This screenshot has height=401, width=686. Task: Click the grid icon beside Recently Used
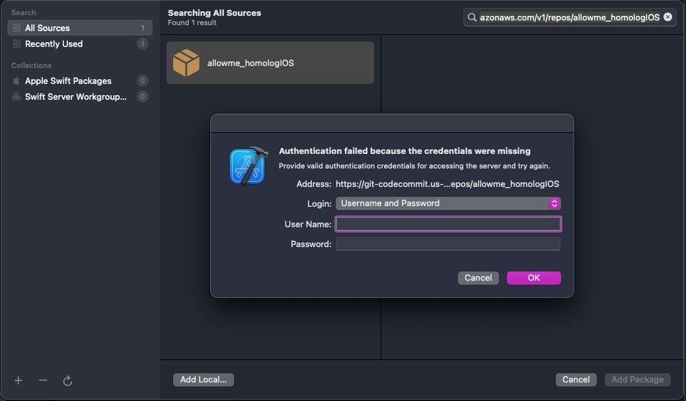[x=17, y=44]
